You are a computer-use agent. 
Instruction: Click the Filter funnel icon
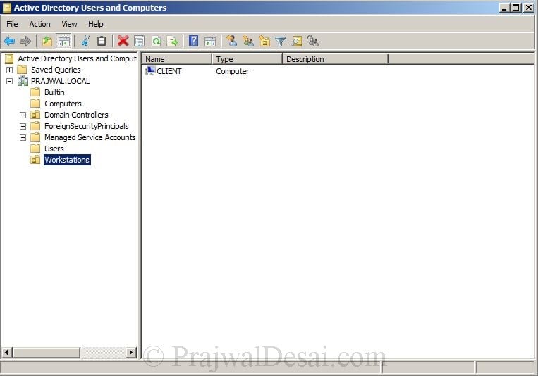281,42
